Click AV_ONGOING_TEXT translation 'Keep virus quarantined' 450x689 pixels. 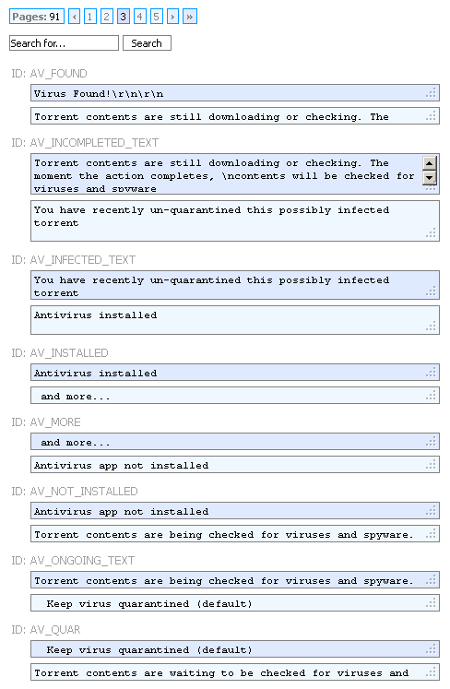pyautogui.click(x=235, y=603)
